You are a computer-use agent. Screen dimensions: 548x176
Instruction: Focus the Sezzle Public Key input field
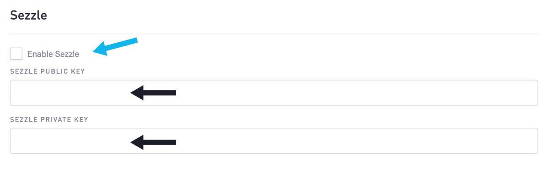[x=274, y=93]
